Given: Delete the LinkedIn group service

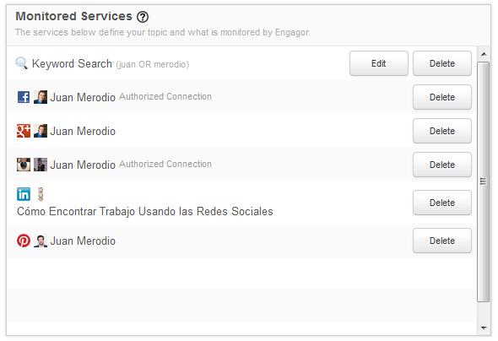Looking at the screenshot, I should [442, 203].
